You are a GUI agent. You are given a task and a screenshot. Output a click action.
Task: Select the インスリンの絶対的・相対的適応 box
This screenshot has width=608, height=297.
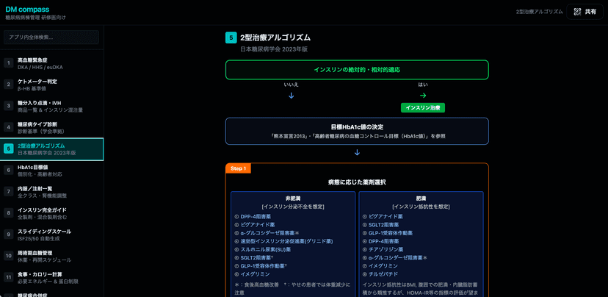(x=357, y=70)
